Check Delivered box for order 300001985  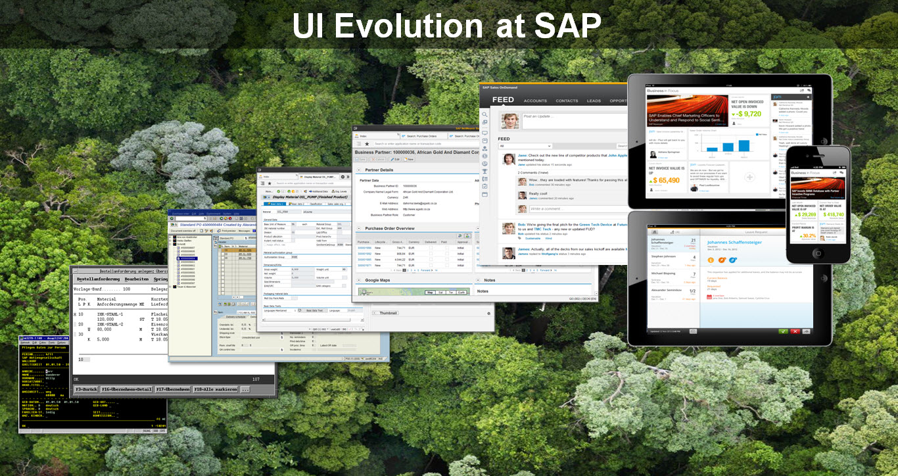pos(431,260)
